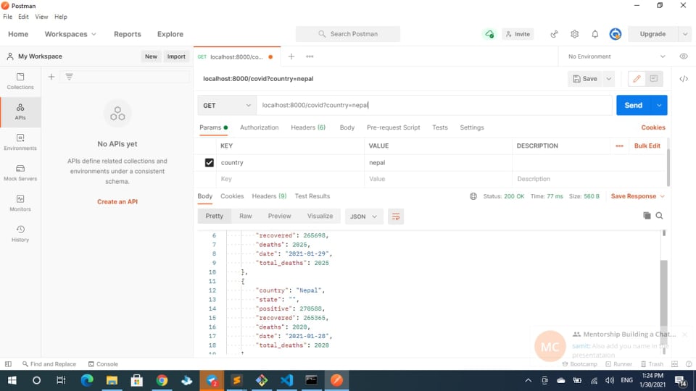Image resolution: width=696 pixels, height=391 pixels.
Task: Click the settings gear icon in header
Action: (575, 34)
